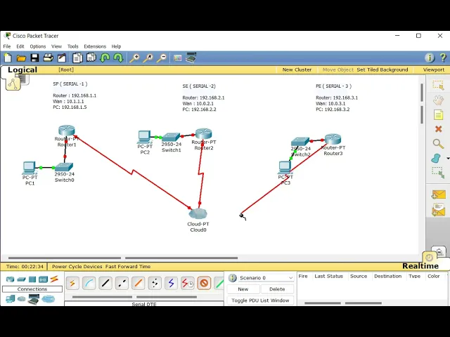Pick the Console cable connection
Image resolution: width=450 pixels, height=337 pixels.
89,283
